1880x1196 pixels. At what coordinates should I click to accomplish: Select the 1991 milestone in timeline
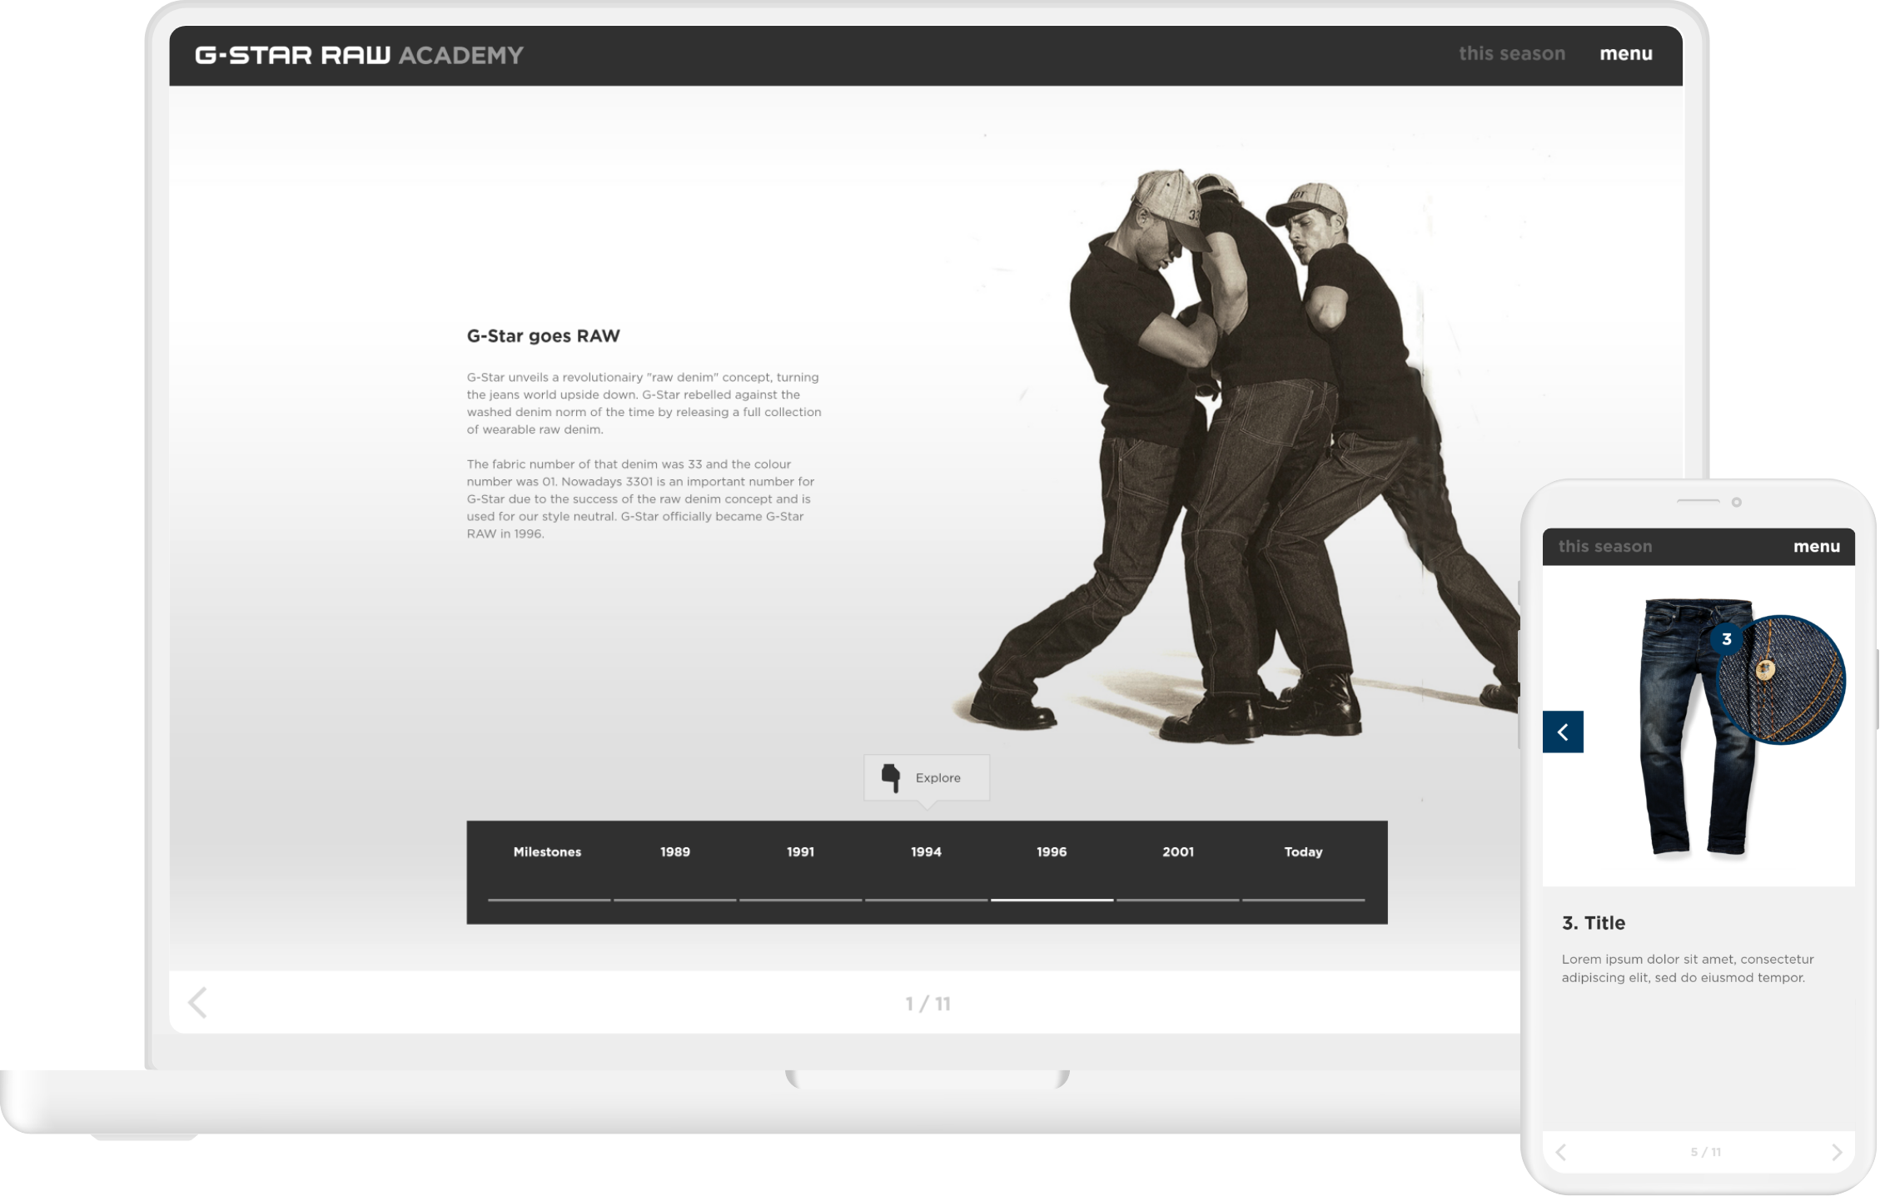pos(800,852)
